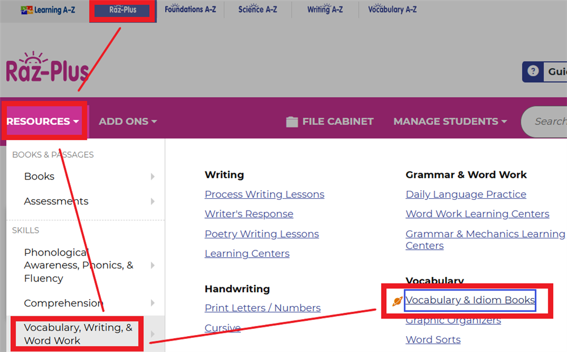Open the Resources dropdown menu
This screenshot has height=352, width=567.
(43, 121)
